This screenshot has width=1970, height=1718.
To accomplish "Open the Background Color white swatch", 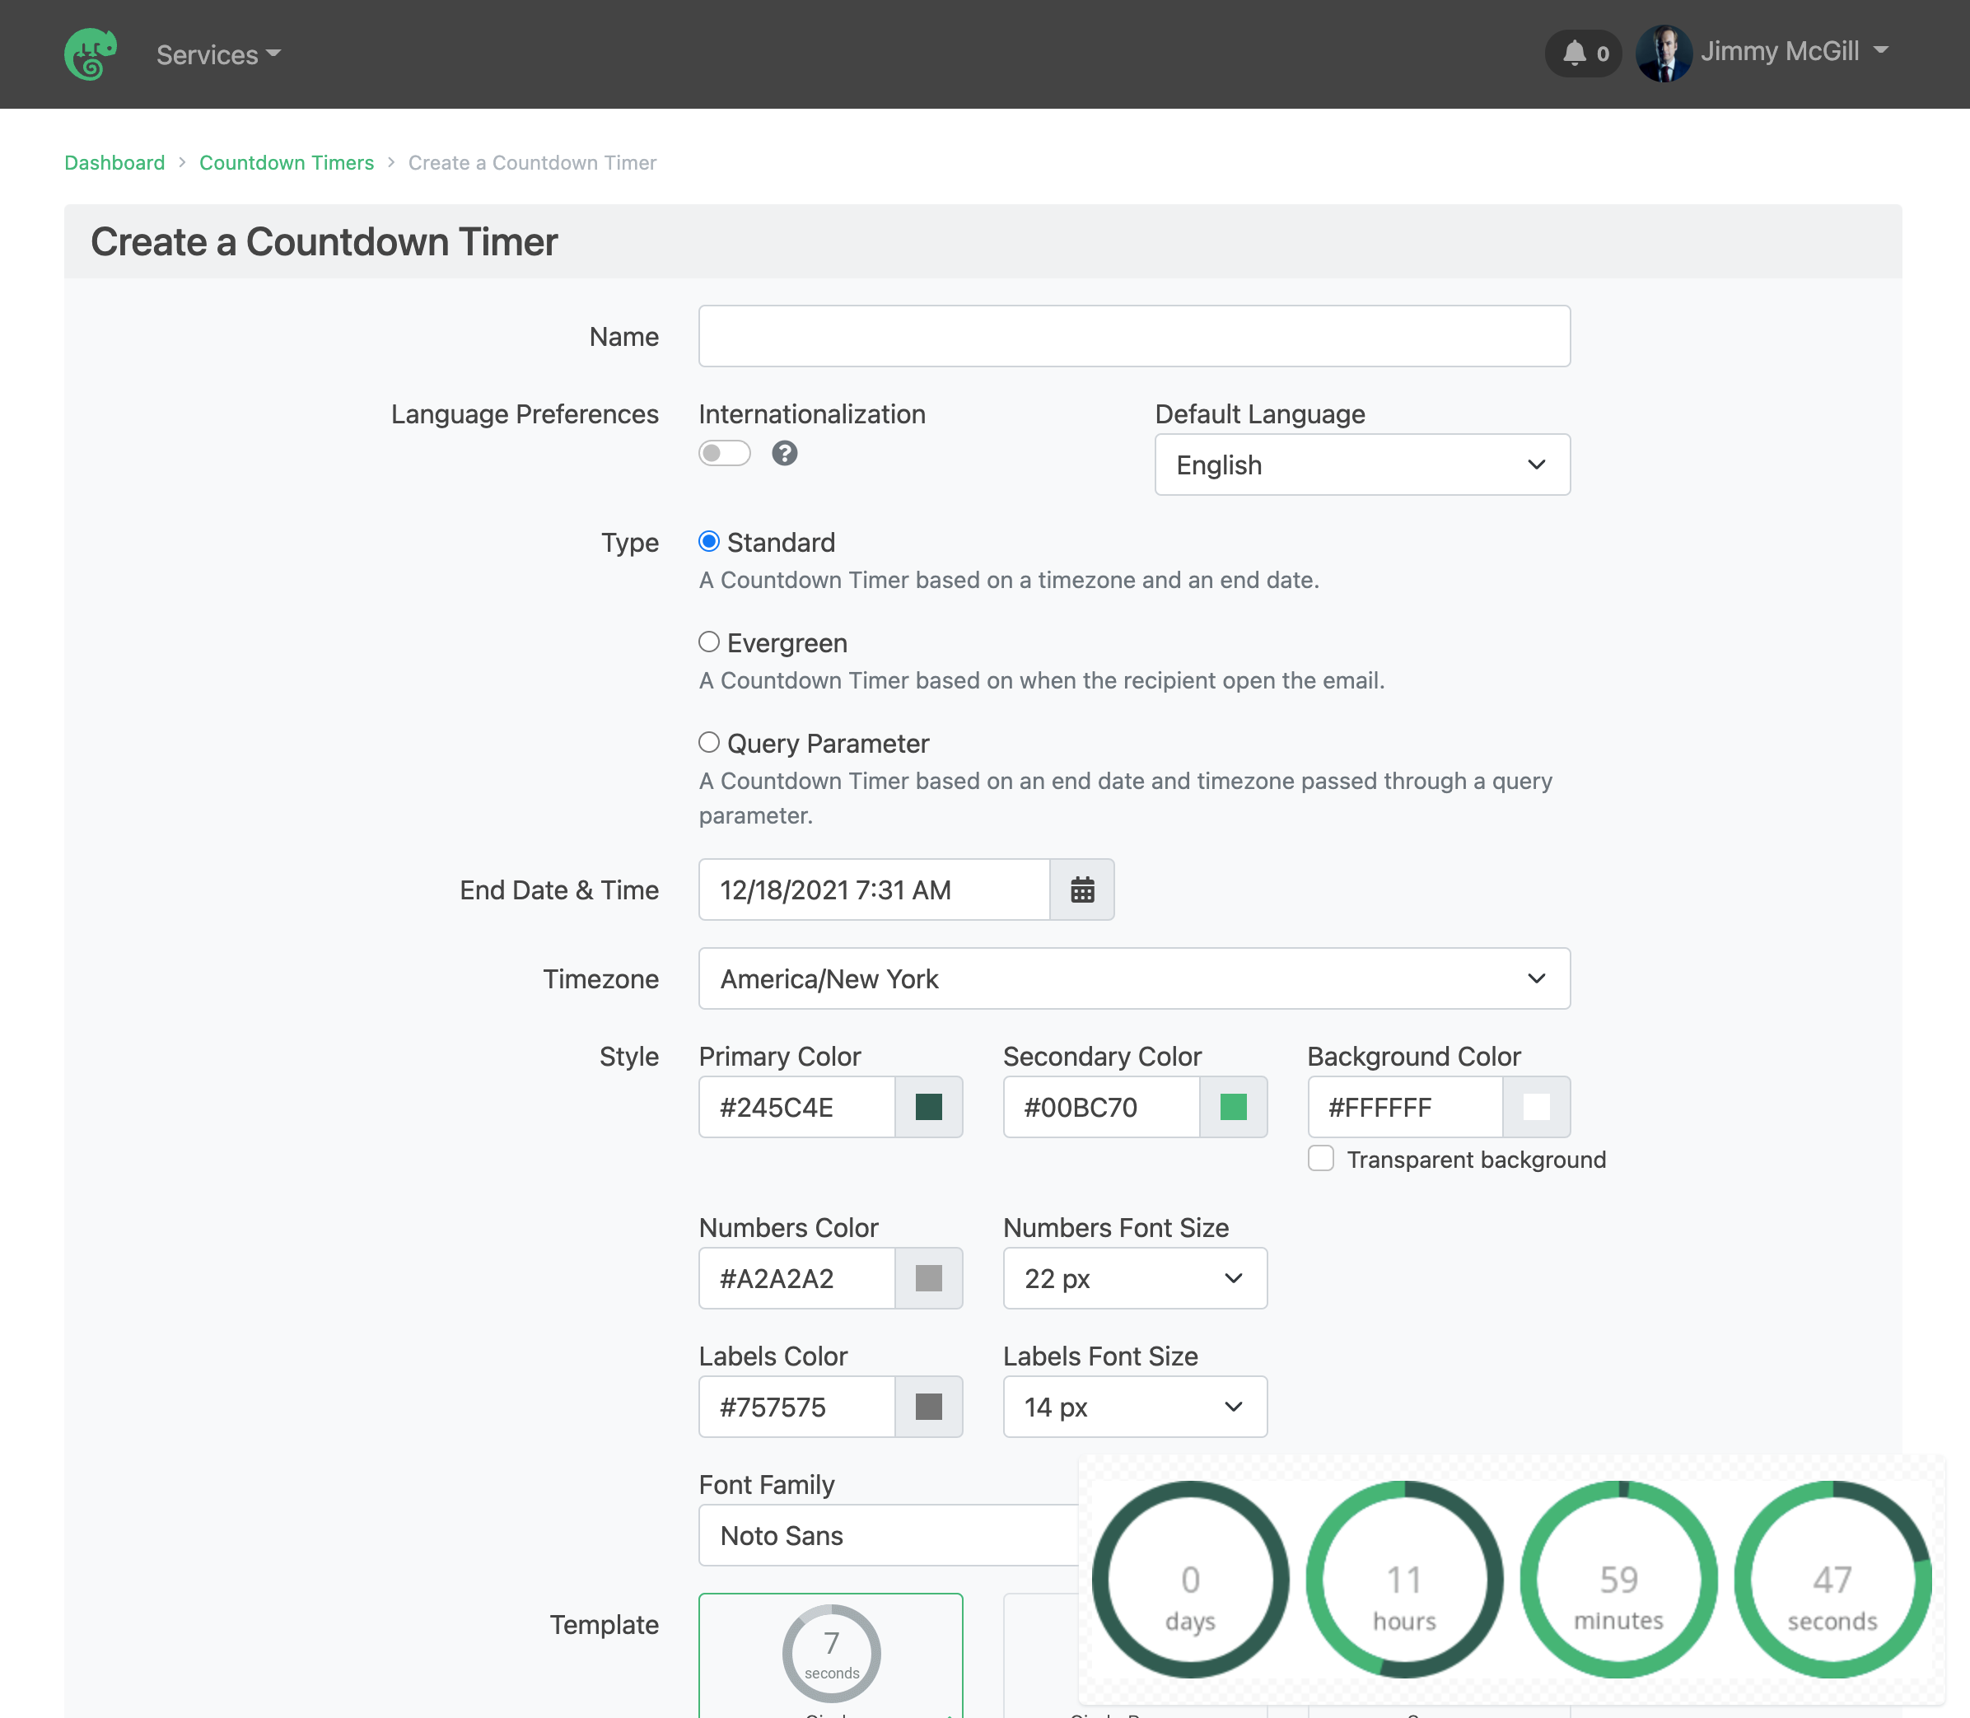I will pyautogui.click(x=1537, y=1107).
